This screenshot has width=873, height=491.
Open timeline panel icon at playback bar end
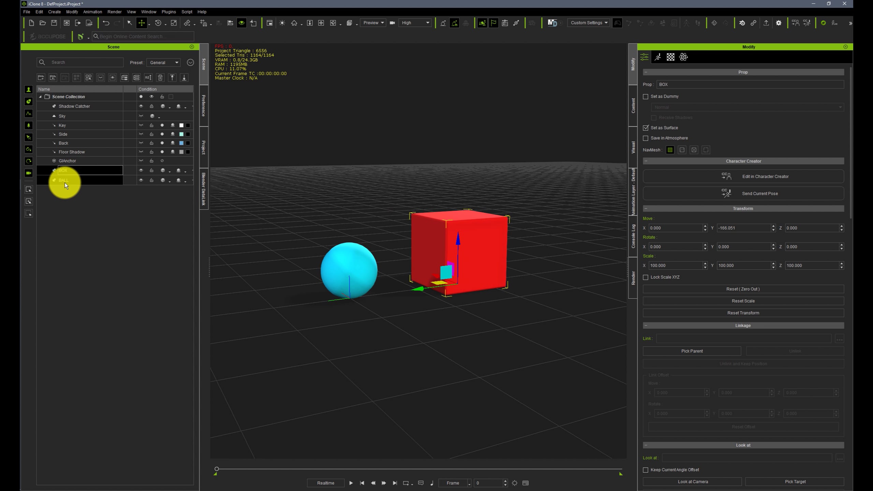[526, 483]
